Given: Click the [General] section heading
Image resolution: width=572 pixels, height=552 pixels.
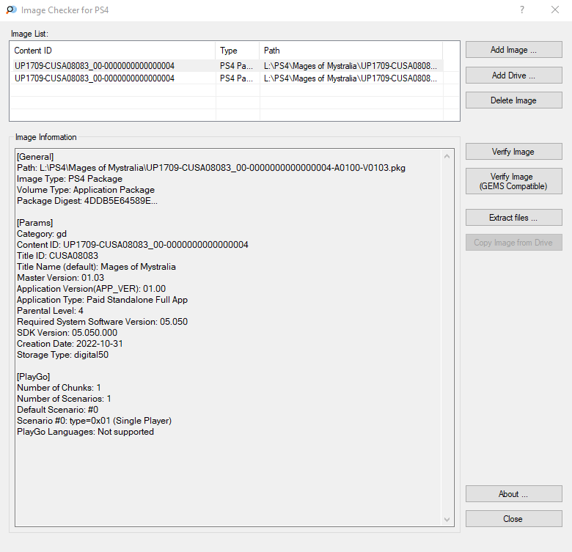Looking at the screenshot, I should pyautogui.click(x=35, y=157).
